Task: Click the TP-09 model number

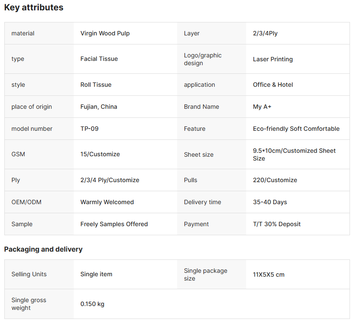Action: 89,129
